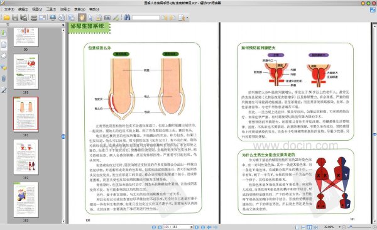The width and height of the screenshot is (377, 230).
Task: Open the 注释 (Comments) menu
Action: tap(65, 9)
